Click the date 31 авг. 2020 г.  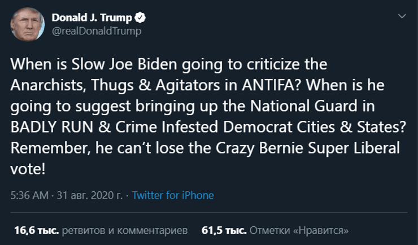click(x=90, y=195)
